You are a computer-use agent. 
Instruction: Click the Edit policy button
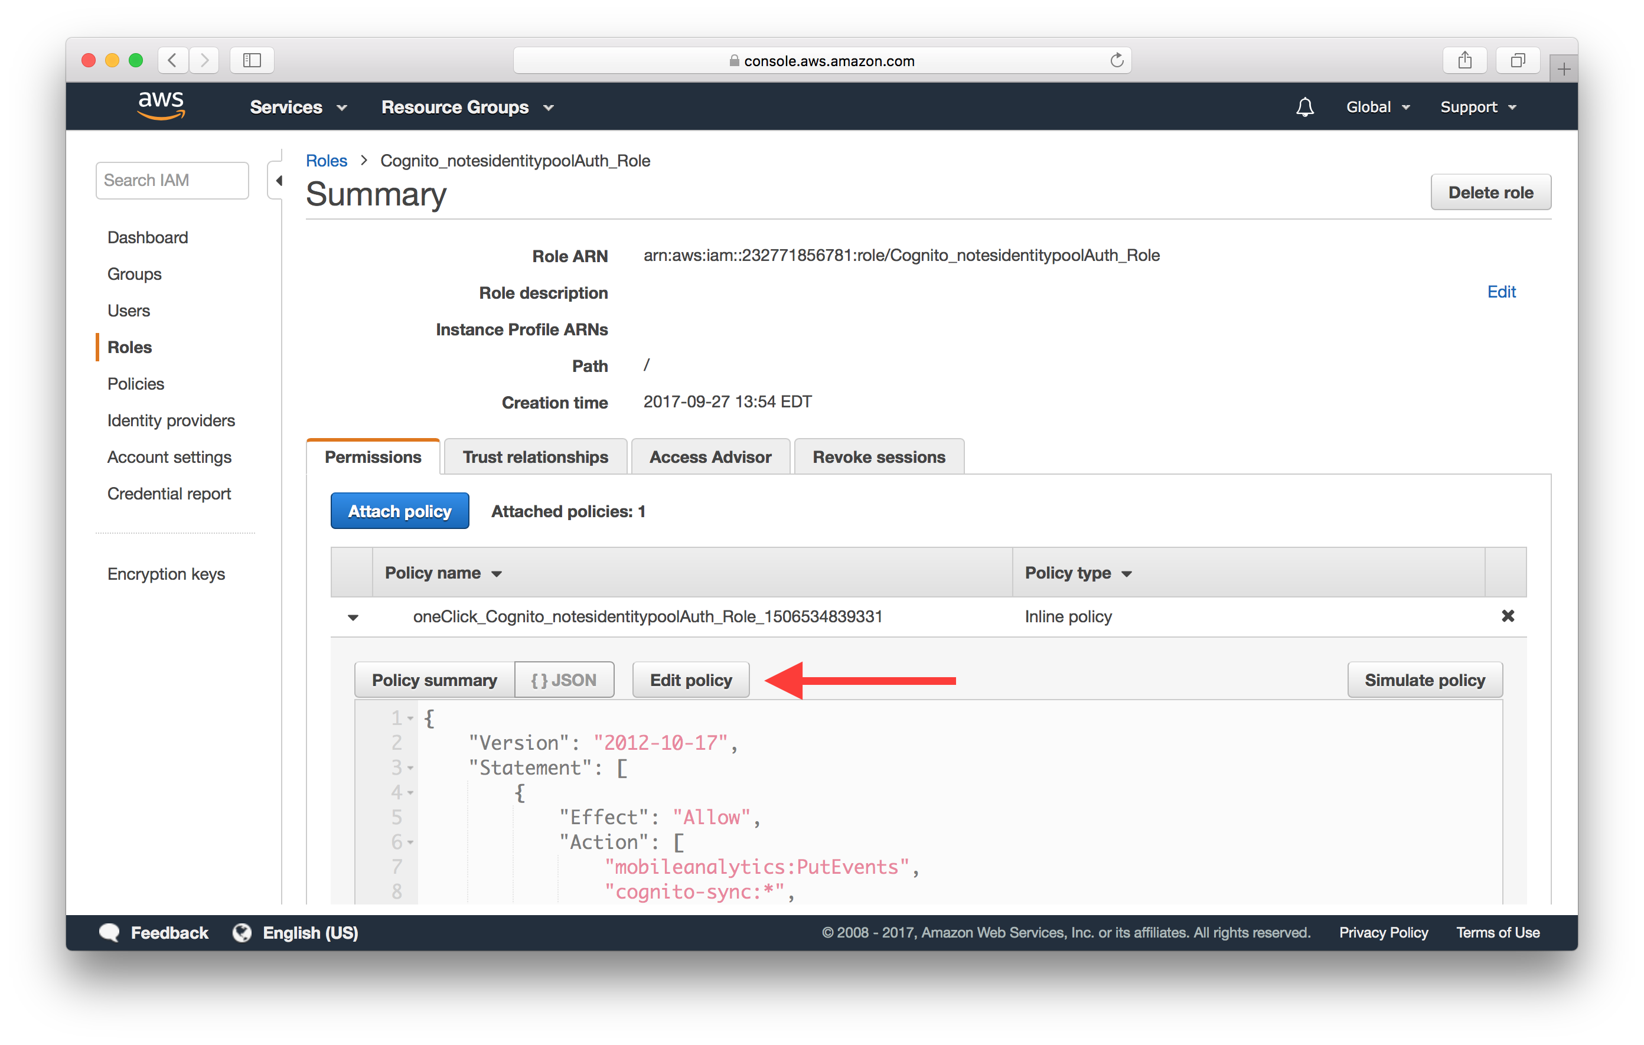tap(691, 680)
